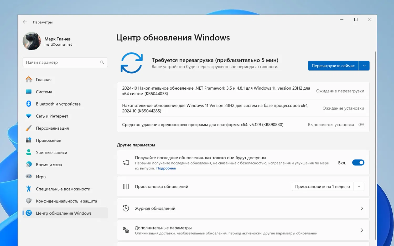Open the Система settings section
The width and height of the screenshot is (394, 246).
(x=65, y=92)
